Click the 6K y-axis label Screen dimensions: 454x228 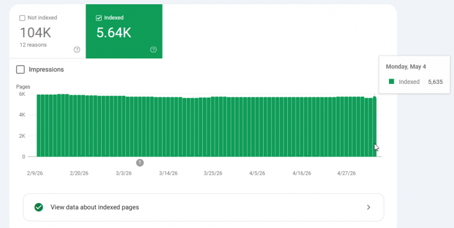(x=22, y=94)
